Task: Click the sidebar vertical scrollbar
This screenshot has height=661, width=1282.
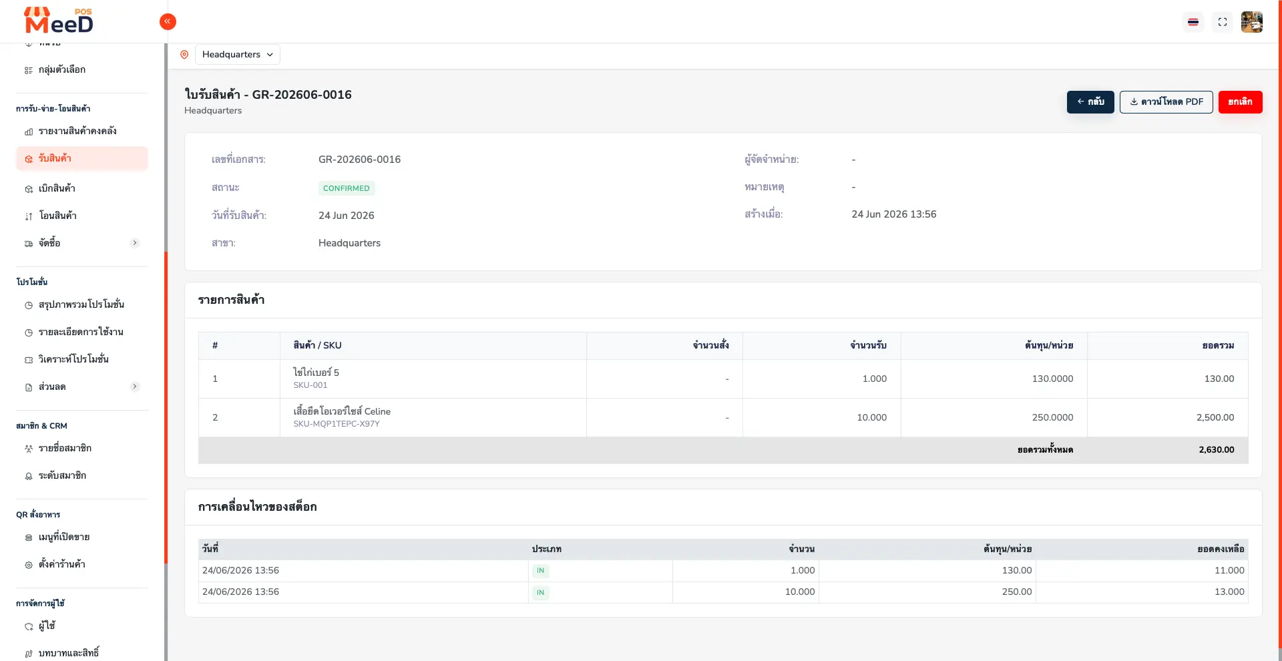Action: [x=166, y=407]
